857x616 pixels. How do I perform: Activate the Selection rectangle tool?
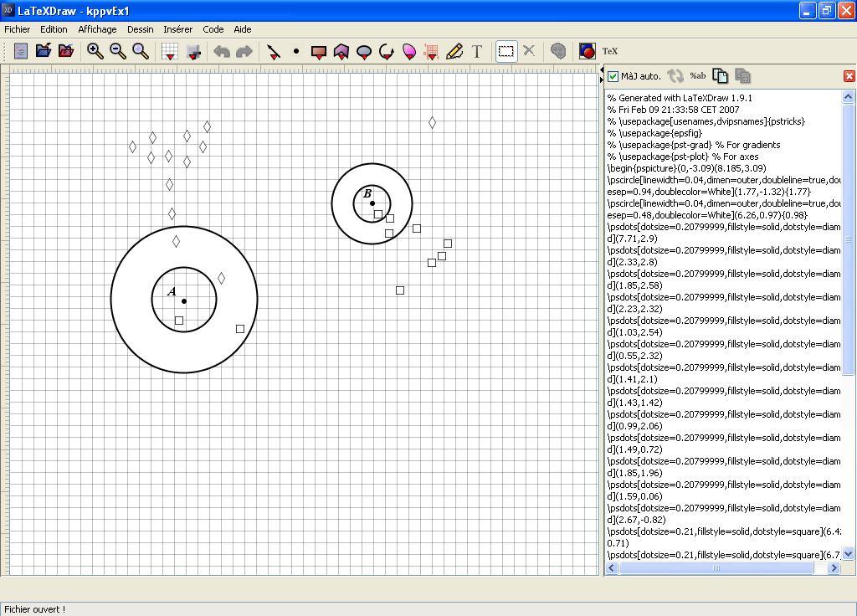tap(506, 51)
